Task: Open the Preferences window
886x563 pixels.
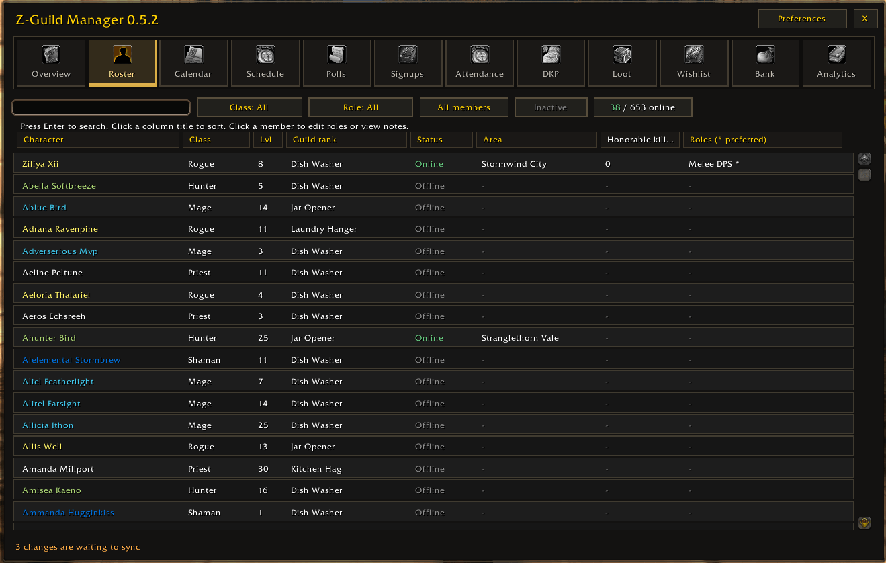Action: [801, 19]
